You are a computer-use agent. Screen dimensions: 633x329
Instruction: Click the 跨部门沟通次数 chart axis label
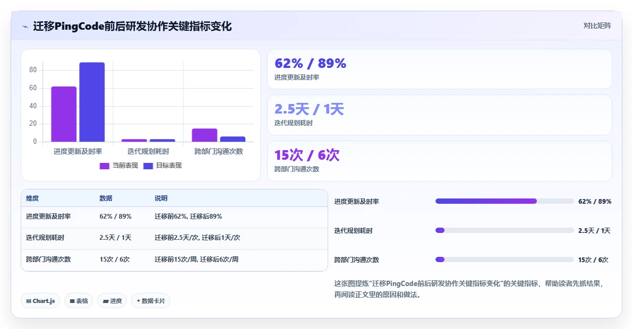coord(218,152)
